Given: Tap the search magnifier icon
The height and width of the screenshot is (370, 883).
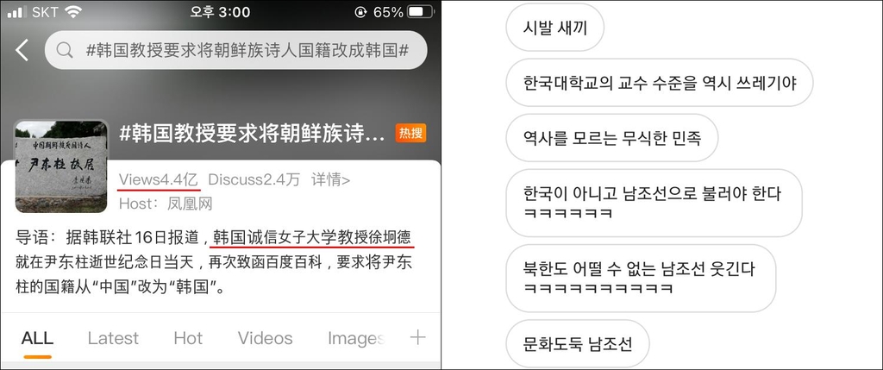Looking at the screenshot, I should 65,50.
